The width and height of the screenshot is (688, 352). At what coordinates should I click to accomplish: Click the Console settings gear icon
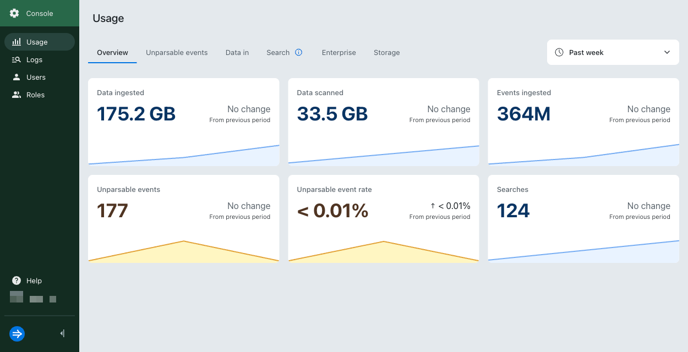[14, 13]
